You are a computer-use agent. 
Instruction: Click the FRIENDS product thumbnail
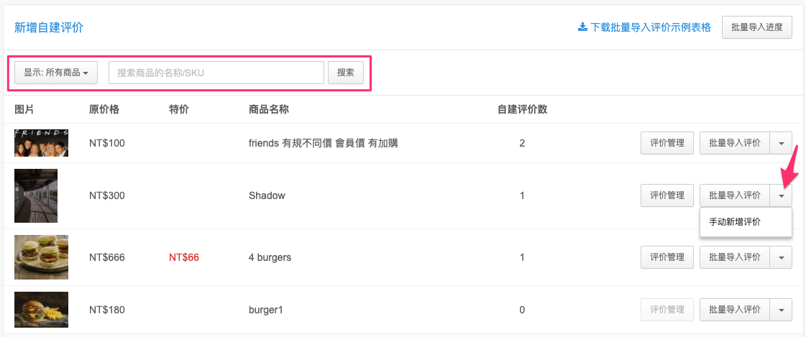tap(41, 143)
